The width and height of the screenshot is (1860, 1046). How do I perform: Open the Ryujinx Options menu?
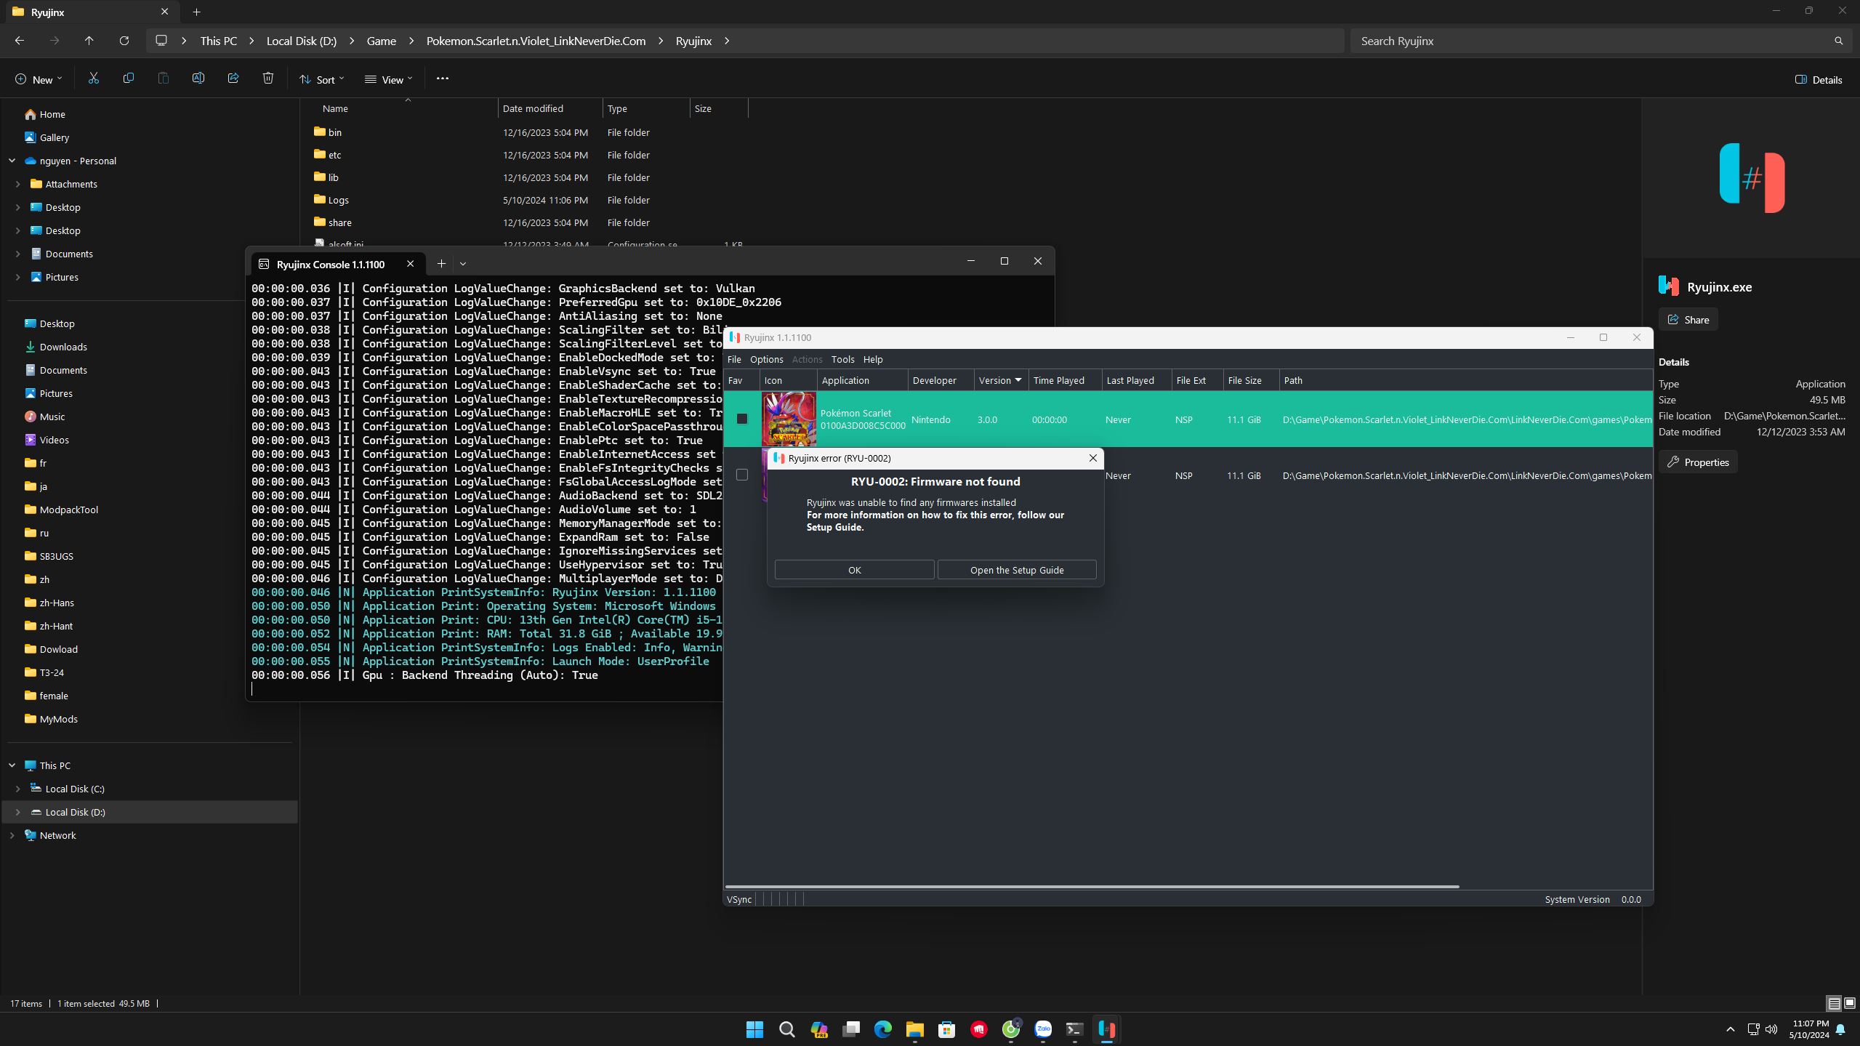click(766, 359)
